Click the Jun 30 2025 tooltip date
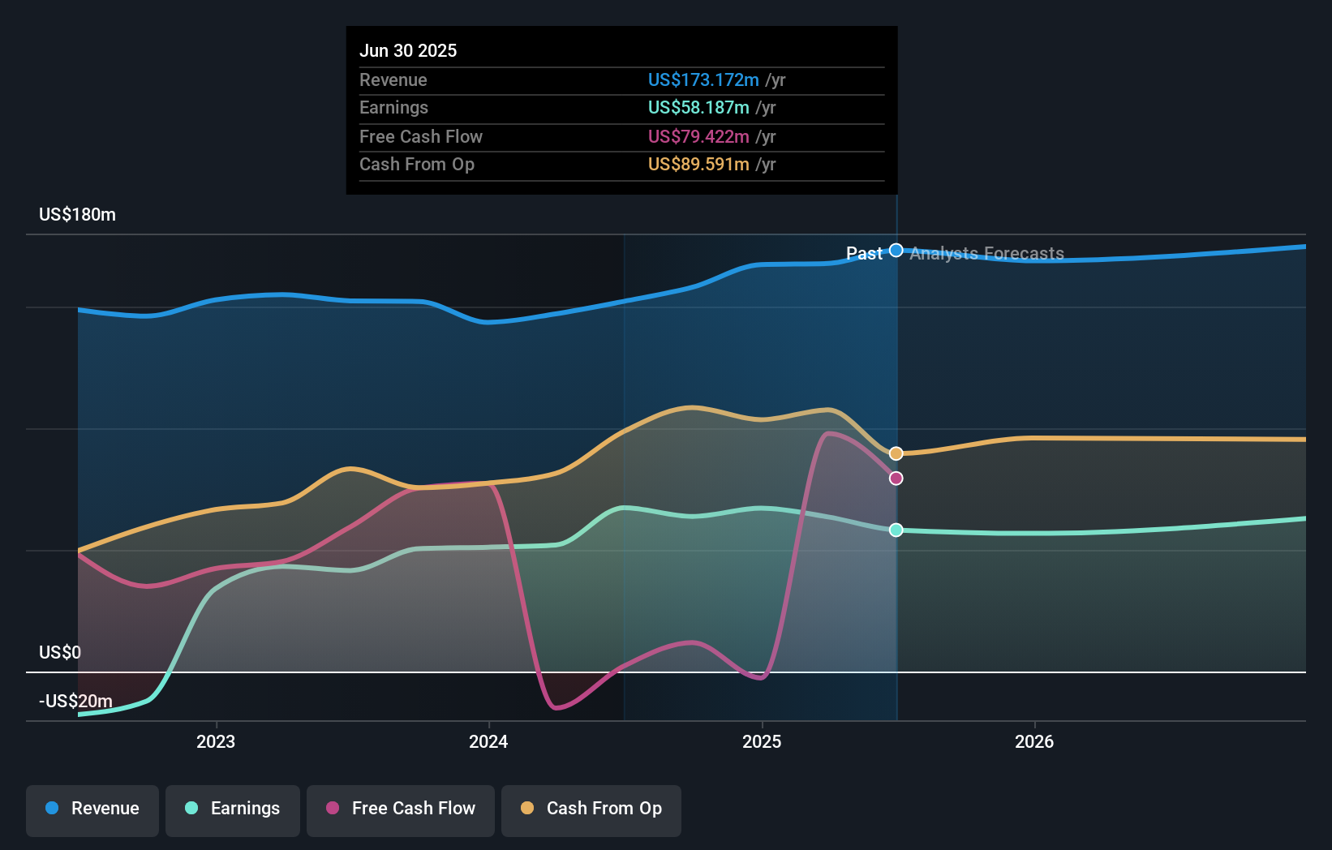1332x850 pixels. coord(408,51)
